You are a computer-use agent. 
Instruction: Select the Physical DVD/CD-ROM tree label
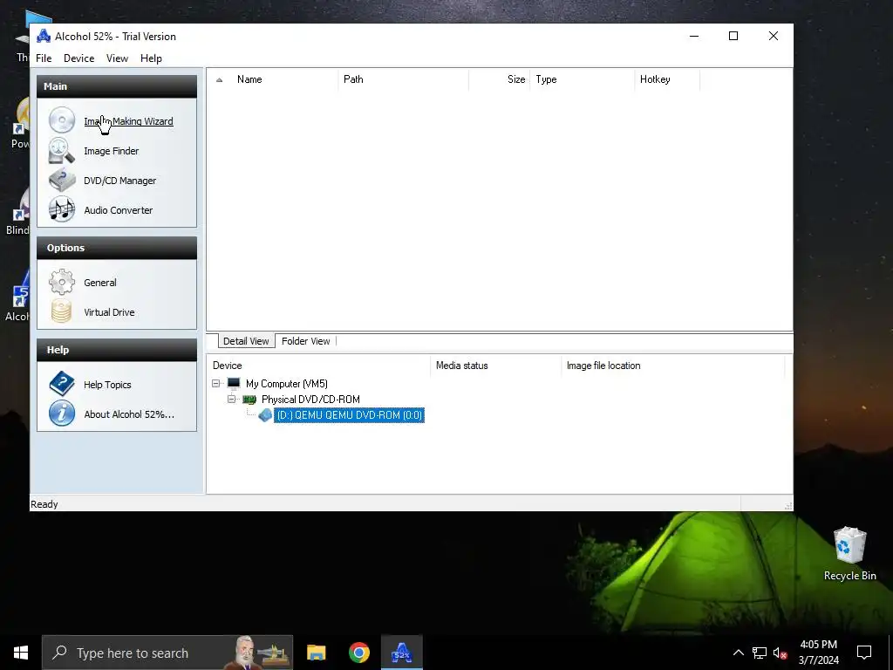point(310,400)
